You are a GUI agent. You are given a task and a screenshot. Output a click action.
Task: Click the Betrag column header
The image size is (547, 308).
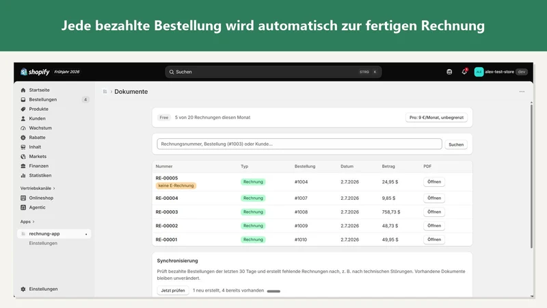click(388, 166)
